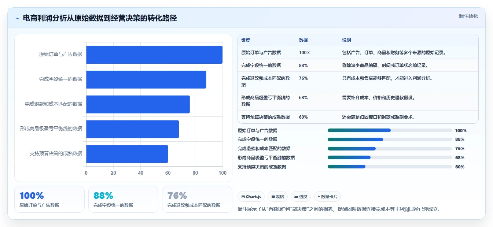This screenshot has width=493, height=227.
Task: Click the 60% value beside the progress bar
Action: point(460,167)
